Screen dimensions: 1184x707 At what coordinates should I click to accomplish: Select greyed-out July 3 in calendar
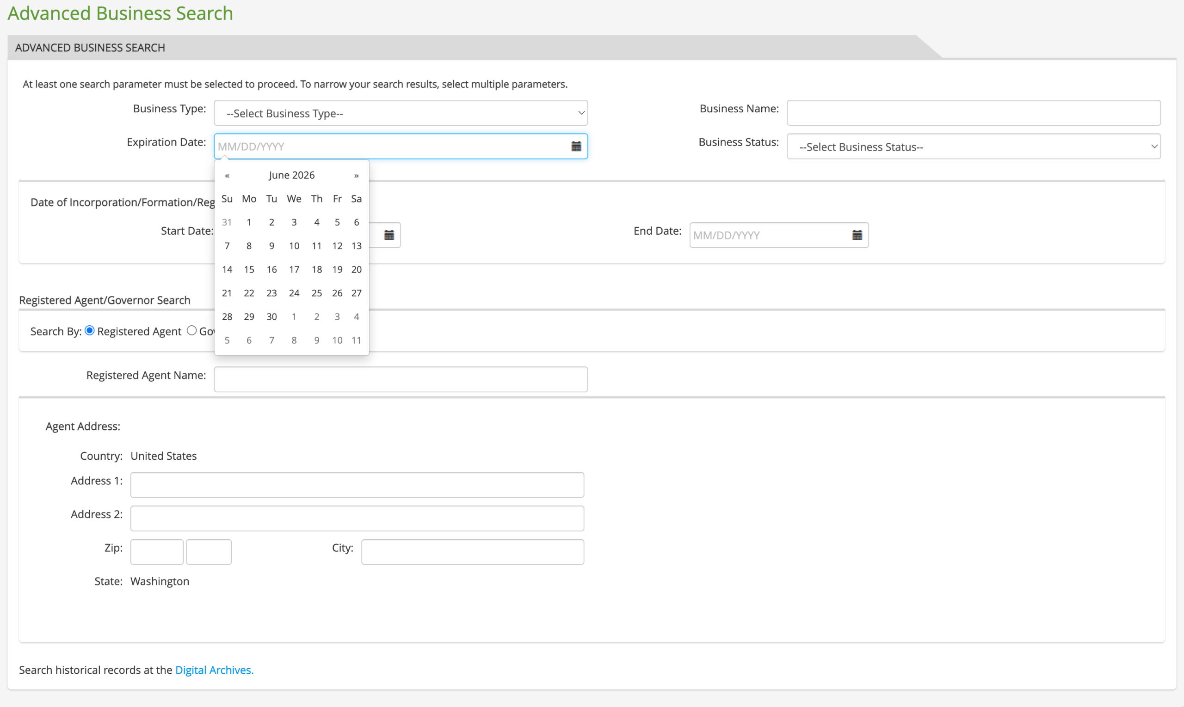click(337, 317)
